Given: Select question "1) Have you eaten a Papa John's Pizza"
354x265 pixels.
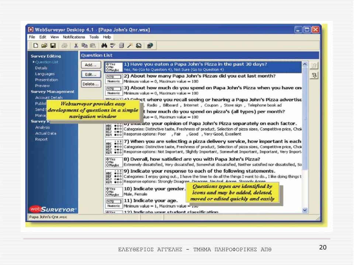Looking at the screenshot, I should click(203, 67).
